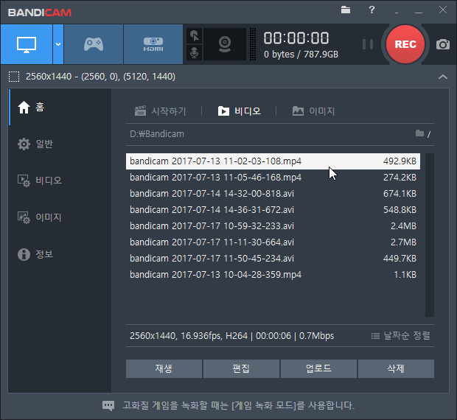Minimize Bandicam to tray with small dash
The width and height of the screenshot is (457, 420).
point(397,13)
